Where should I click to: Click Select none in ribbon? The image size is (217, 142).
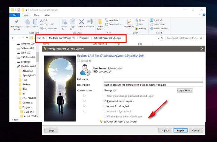157,24
